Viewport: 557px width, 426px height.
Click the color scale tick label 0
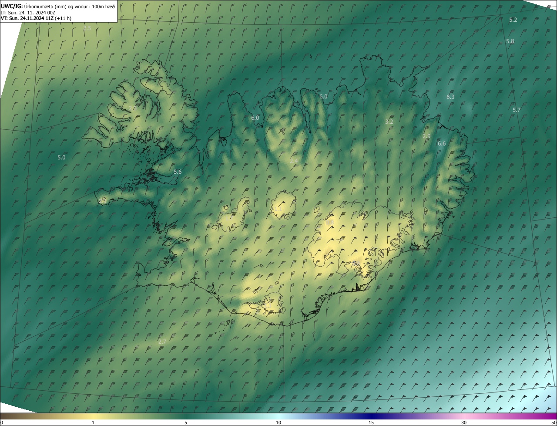coord(2,423)
